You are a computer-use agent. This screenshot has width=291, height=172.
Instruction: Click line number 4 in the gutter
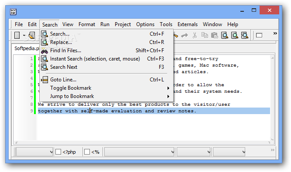point(31,78)
